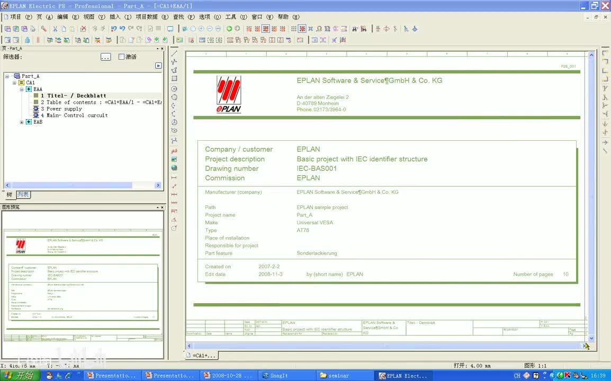
Task: Click the plain dotted grid icon
Action: point(293,29)
